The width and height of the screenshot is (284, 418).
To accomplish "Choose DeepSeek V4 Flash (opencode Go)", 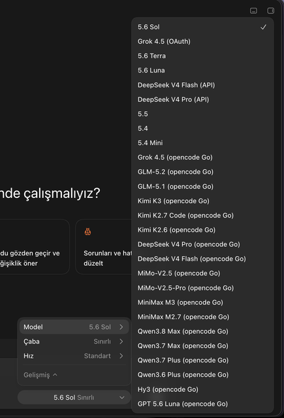I will 202,259.
